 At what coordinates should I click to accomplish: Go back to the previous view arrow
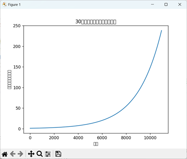click(x=13, y=154)
